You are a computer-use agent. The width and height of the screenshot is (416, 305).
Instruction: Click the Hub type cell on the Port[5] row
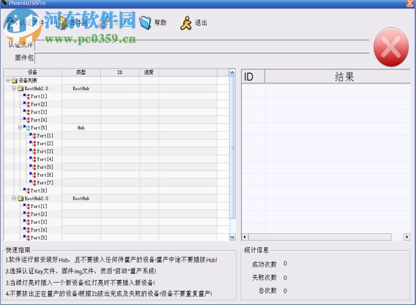click(x=81, y=127)
